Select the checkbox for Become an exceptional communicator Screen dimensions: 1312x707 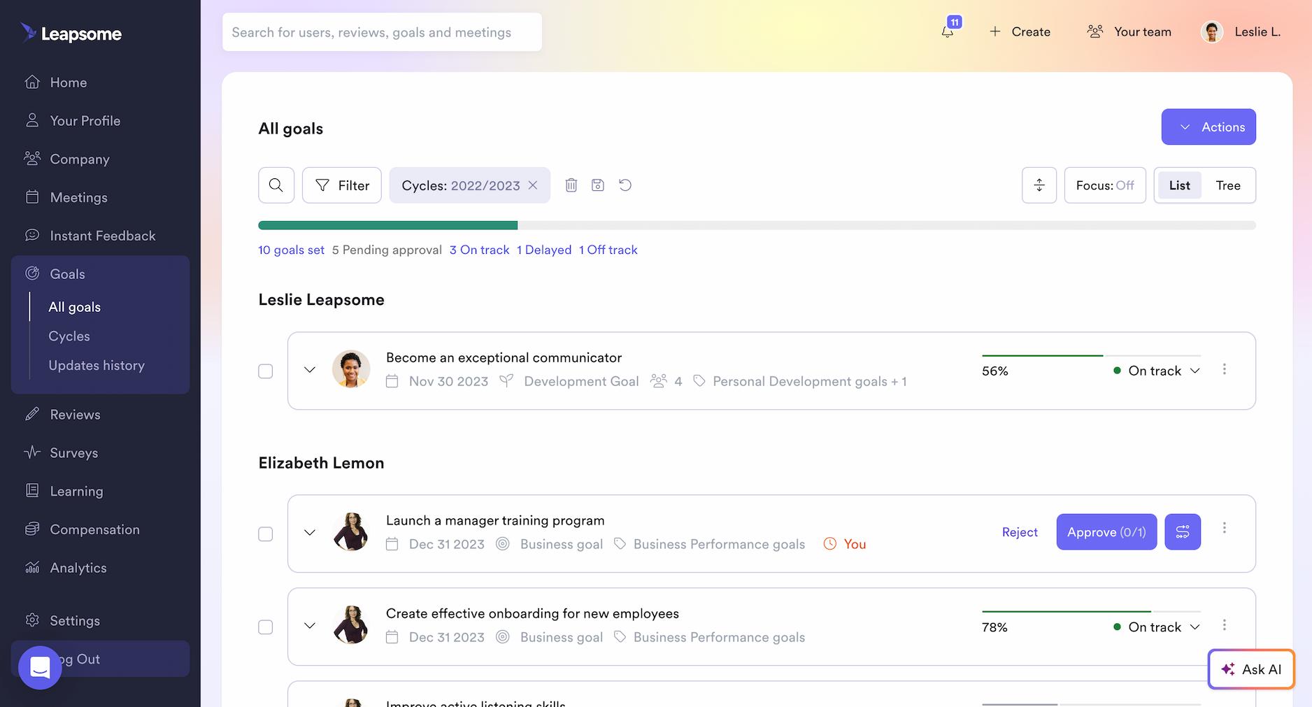click(265, 371)
